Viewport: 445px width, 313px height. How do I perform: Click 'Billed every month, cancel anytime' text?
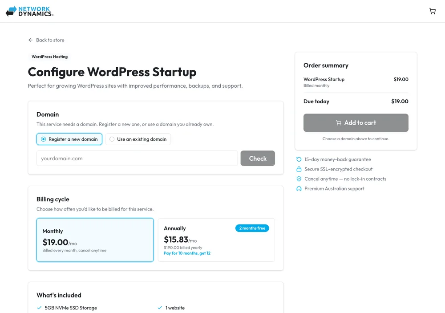pos(74,250)
